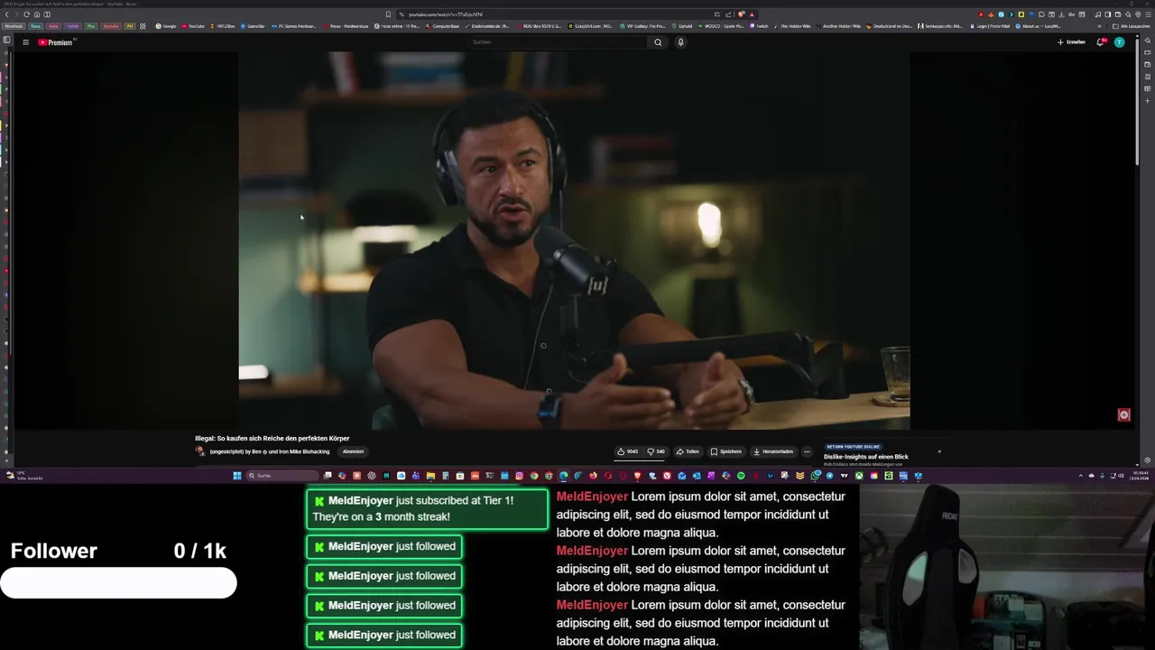The image size is (1155, 650).
Task: Open Brave Shields lion icon
Action: [741, 14]
